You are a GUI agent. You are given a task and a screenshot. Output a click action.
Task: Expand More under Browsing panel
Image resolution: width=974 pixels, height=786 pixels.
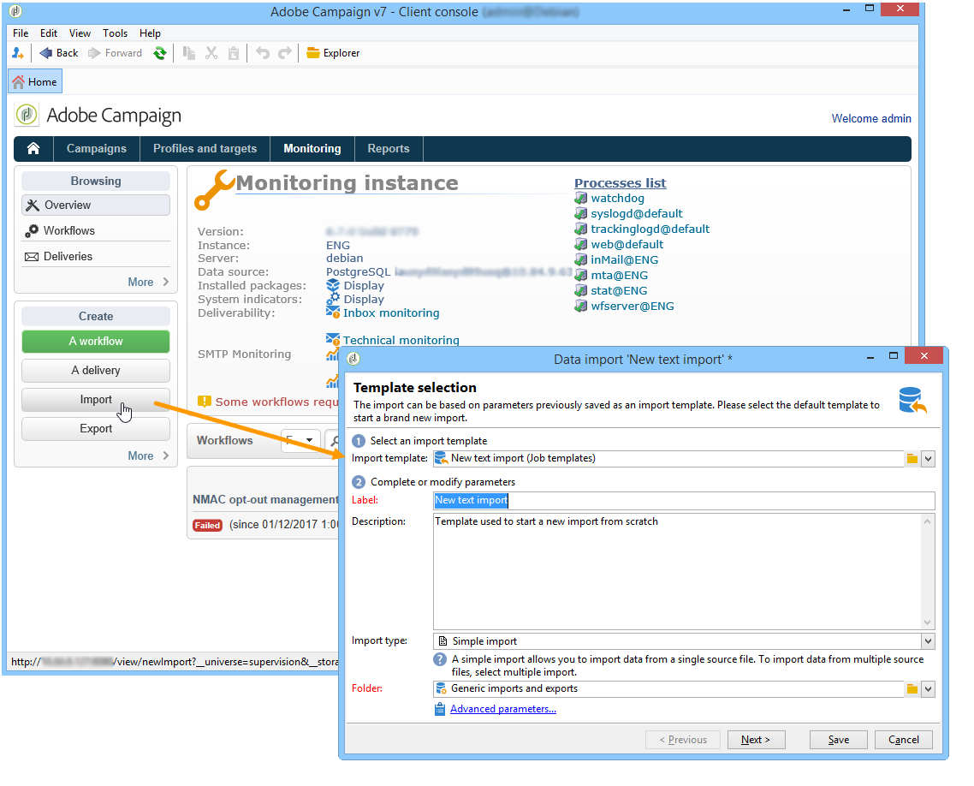coord(148,282)
